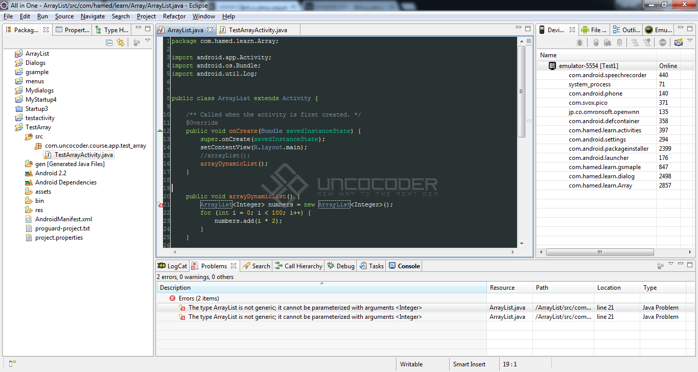This screenshot has height=372, width=698.
Task: Click the Devices panel horizontal scrollbar thumb
Action: click(x=600, y=252)
